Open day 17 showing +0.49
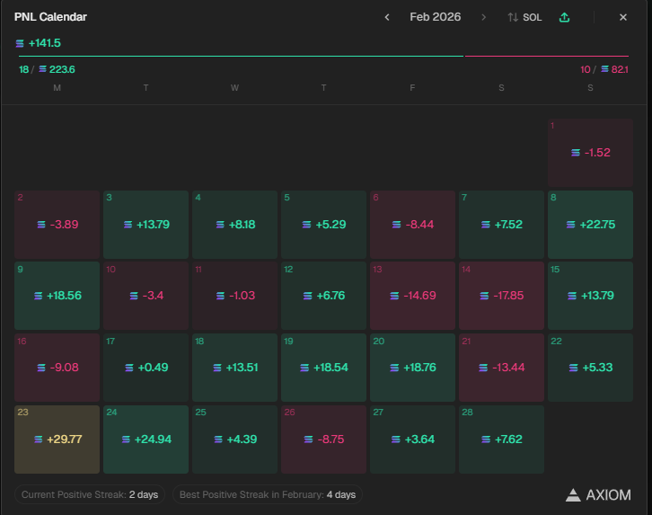 (146, 368)
